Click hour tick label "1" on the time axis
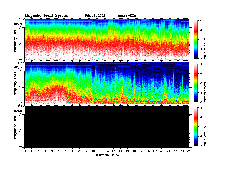This screenshot has height=173, width=225. click(x=32, y=151)
